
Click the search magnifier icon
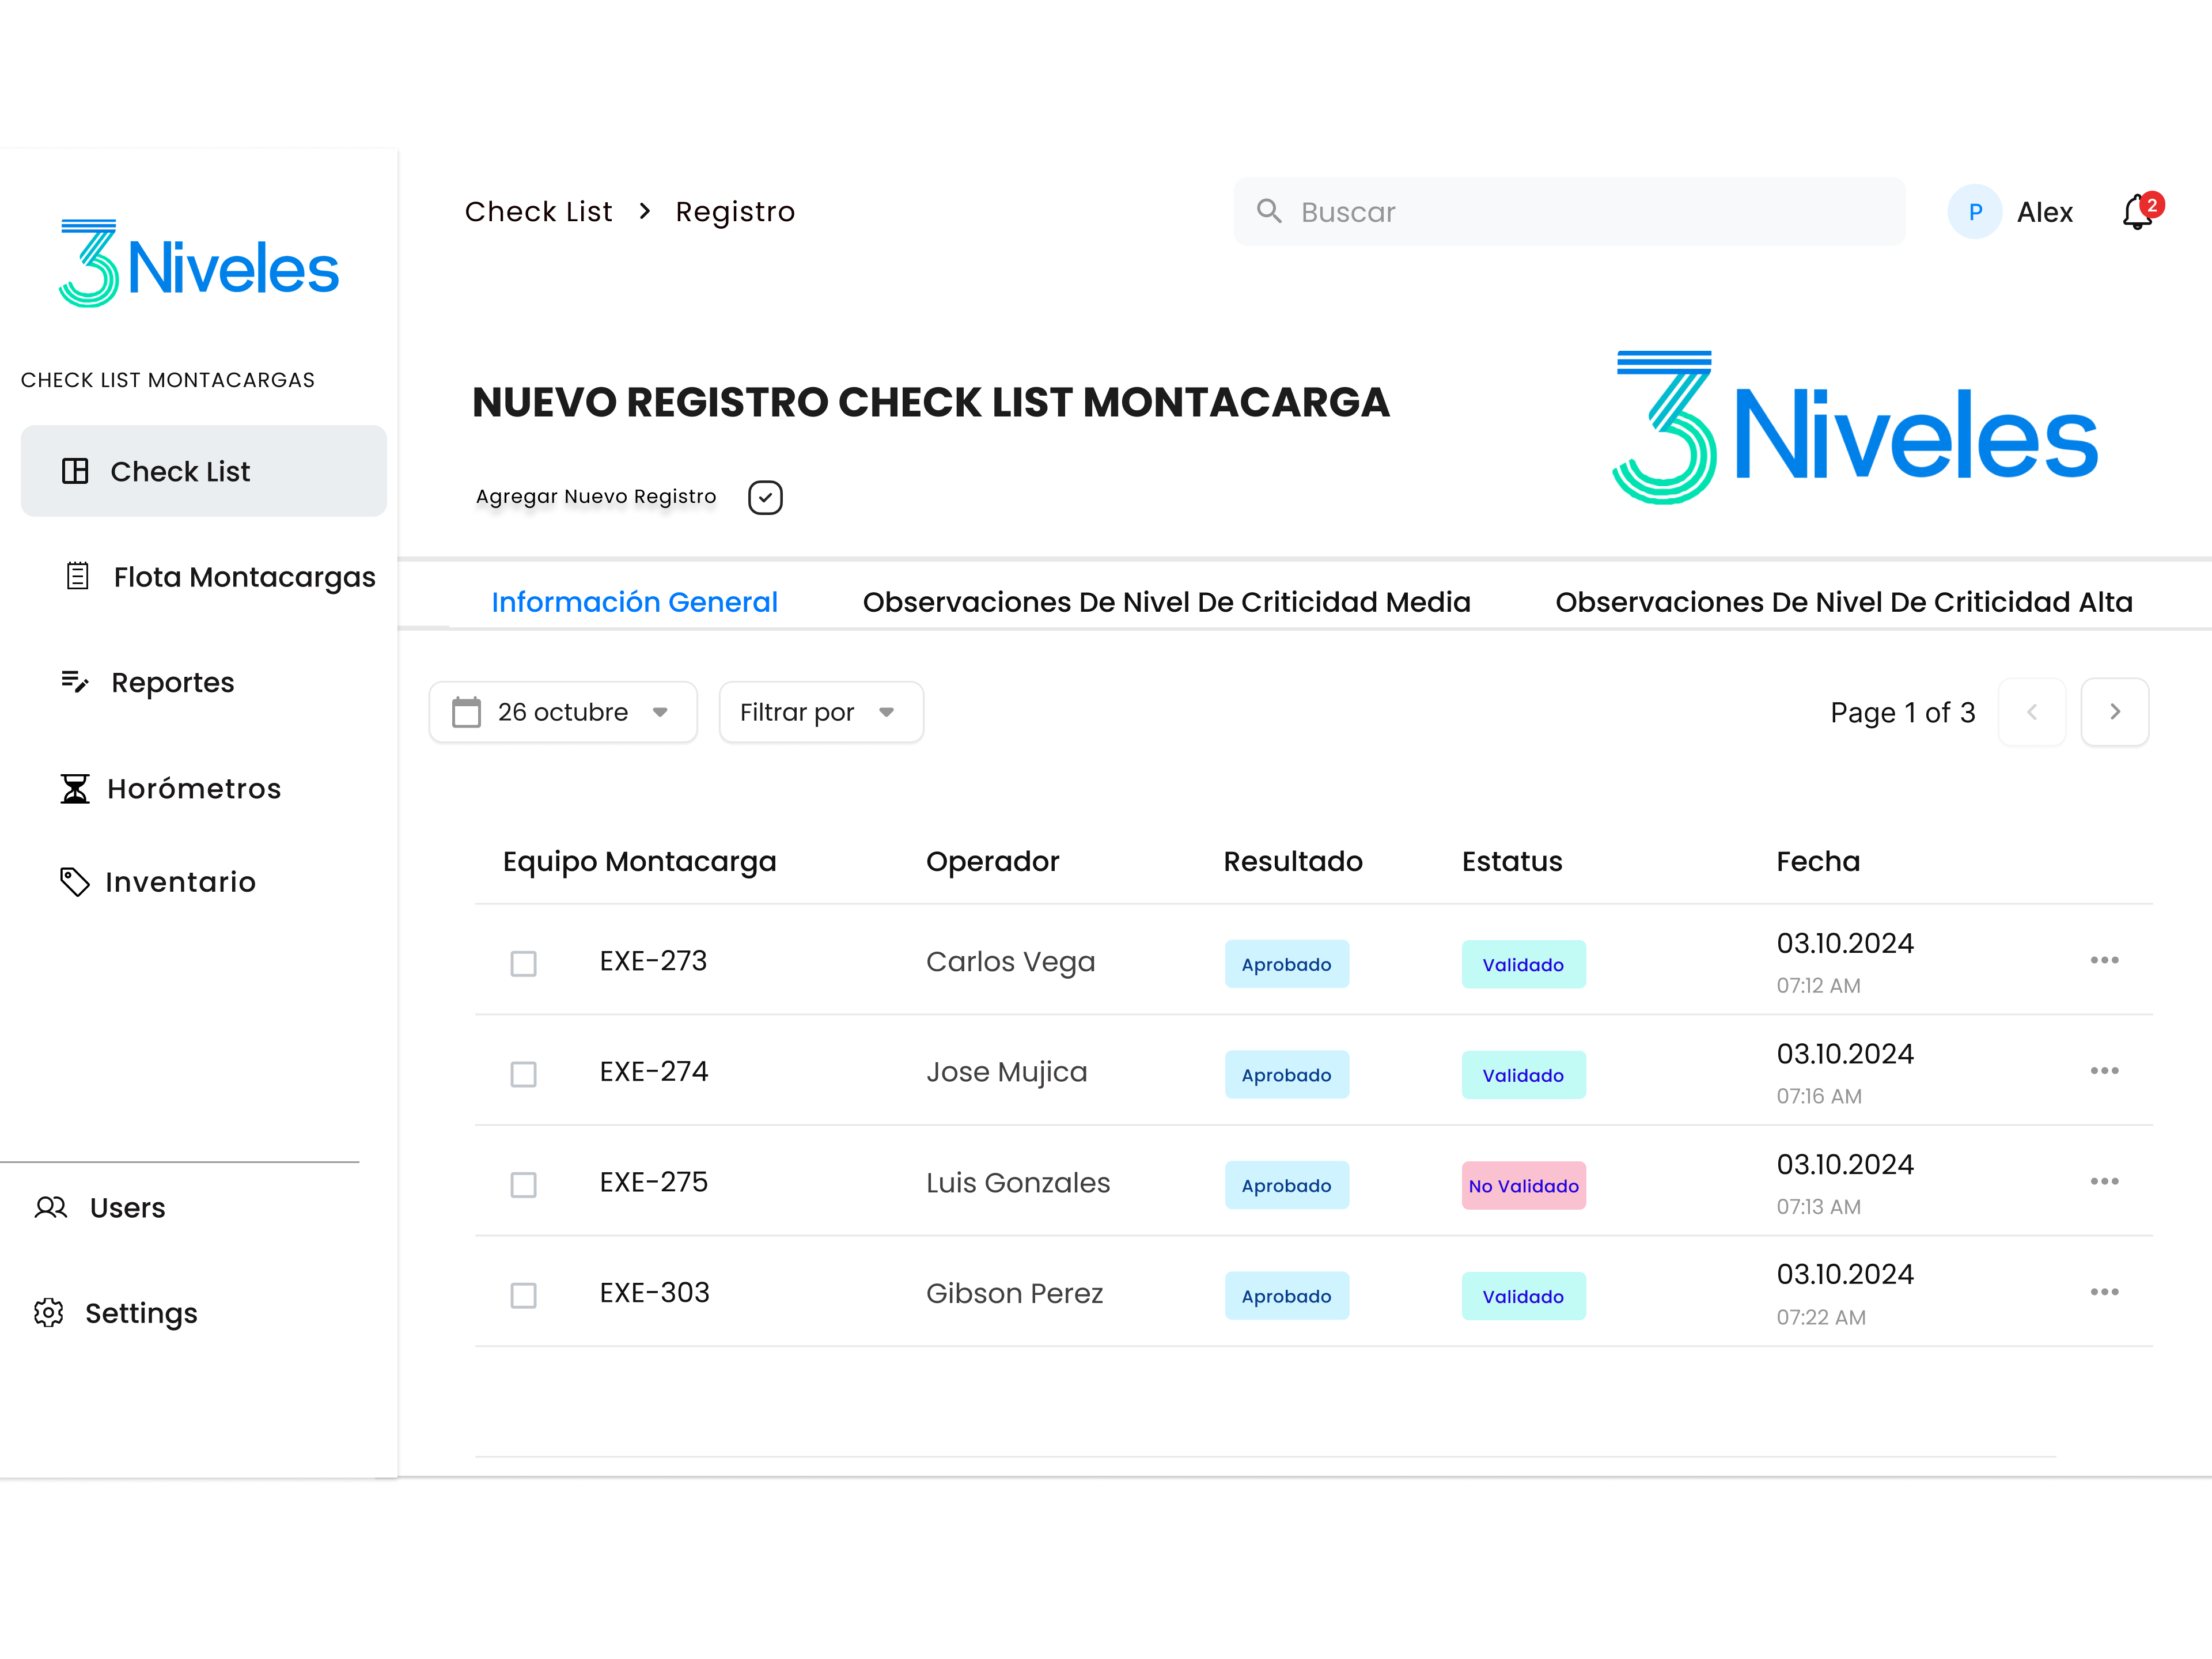tap(1269, 211)
